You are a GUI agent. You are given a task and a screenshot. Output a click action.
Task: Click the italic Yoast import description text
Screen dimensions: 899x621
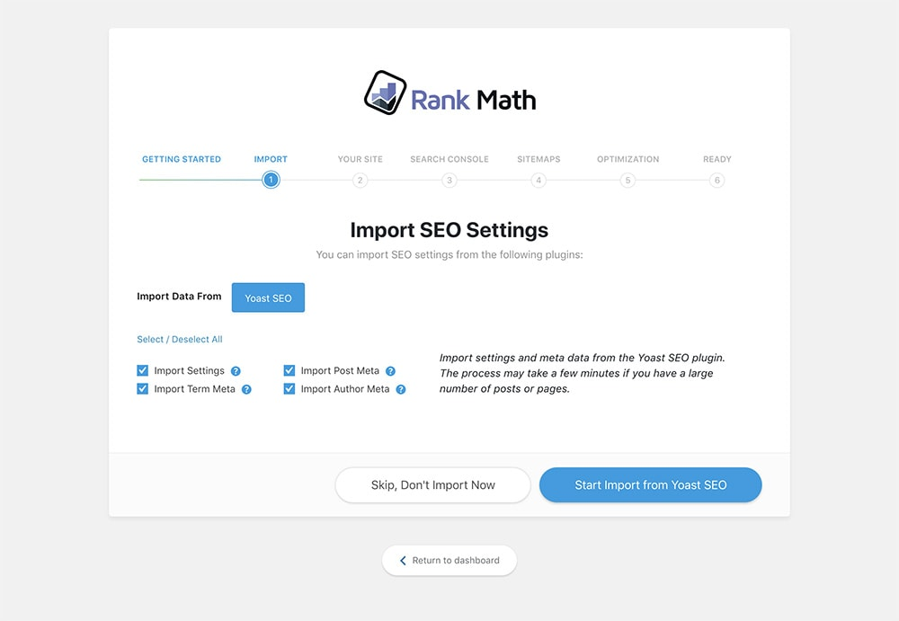pyautogui.click(x=583, y=373)
